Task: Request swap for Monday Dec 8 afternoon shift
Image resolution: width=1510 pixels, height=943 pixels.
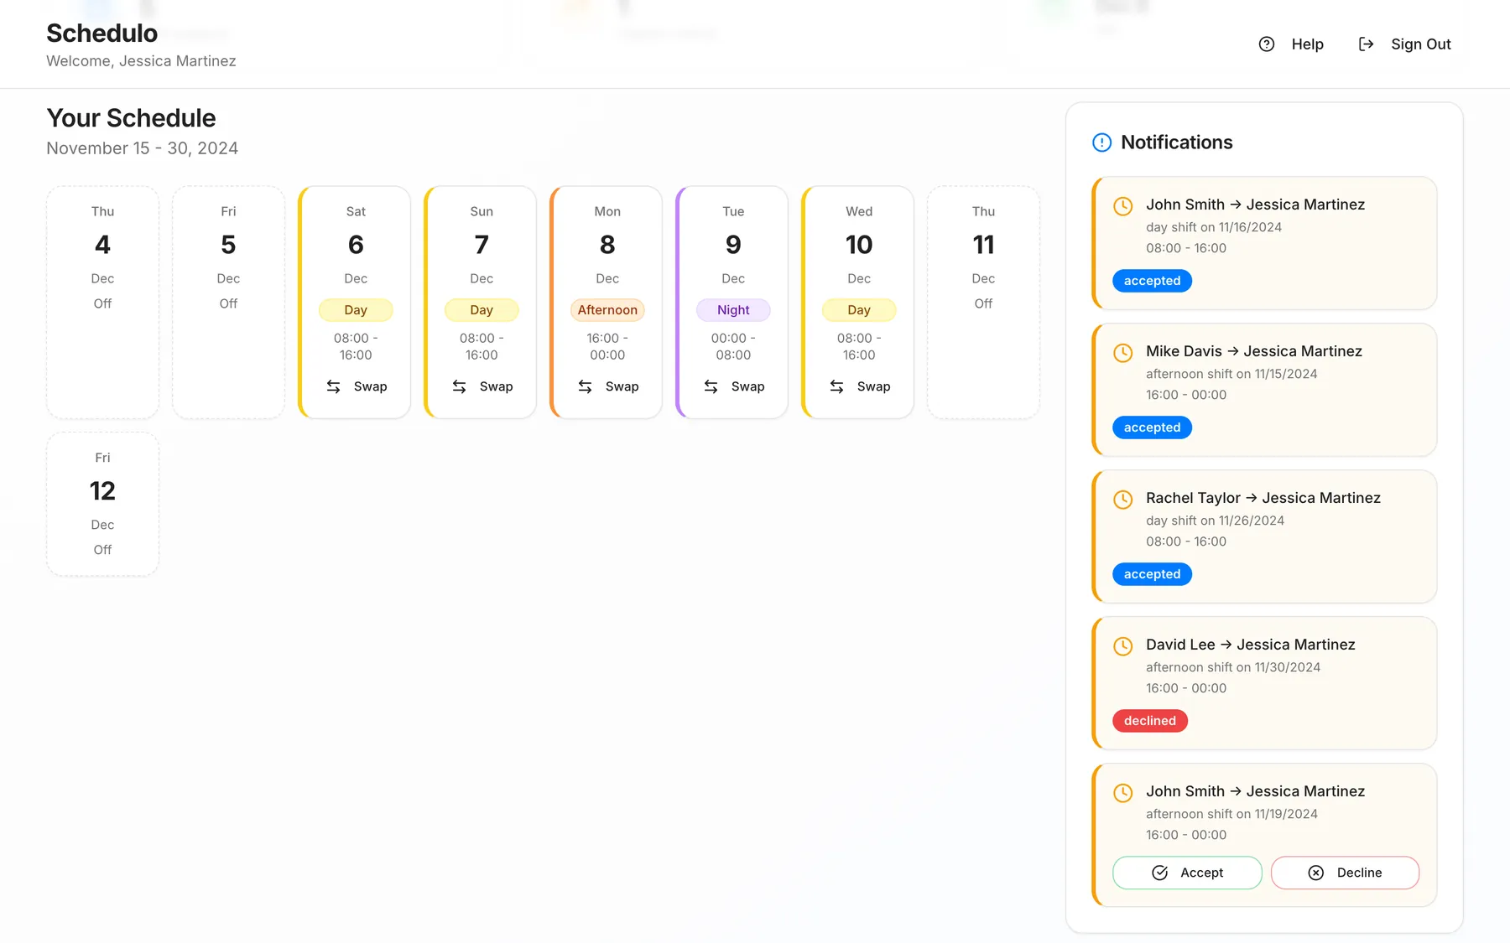Action: 608,386
